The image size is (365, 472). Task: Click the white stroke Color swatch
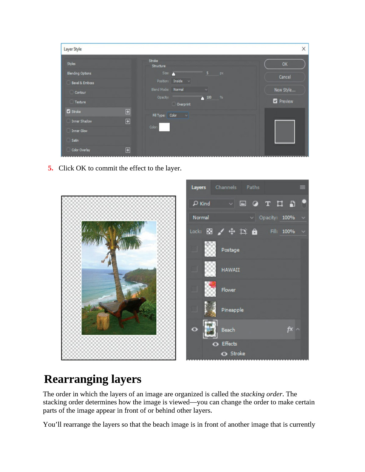(x=164, y=127)
